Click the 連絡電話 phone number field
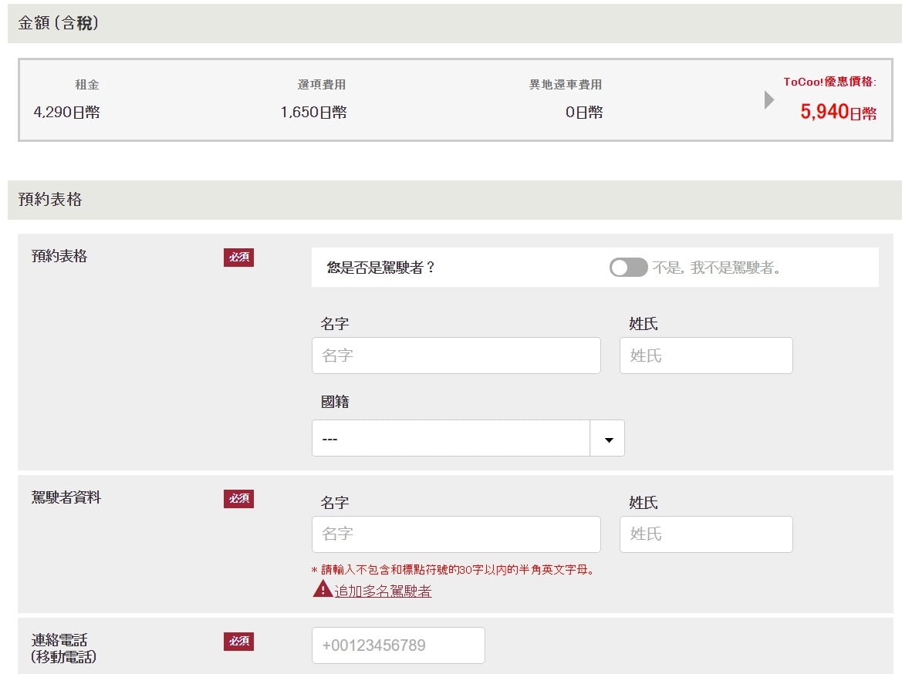 (x=398, y=645)
